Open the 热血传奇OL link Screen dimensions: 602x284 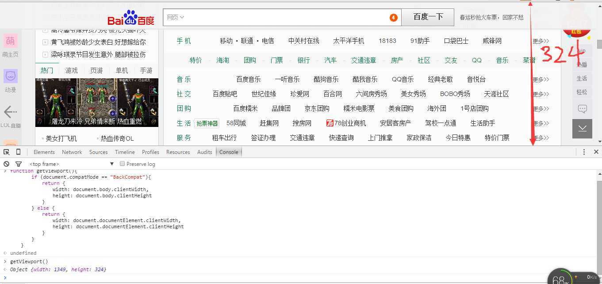117,138
